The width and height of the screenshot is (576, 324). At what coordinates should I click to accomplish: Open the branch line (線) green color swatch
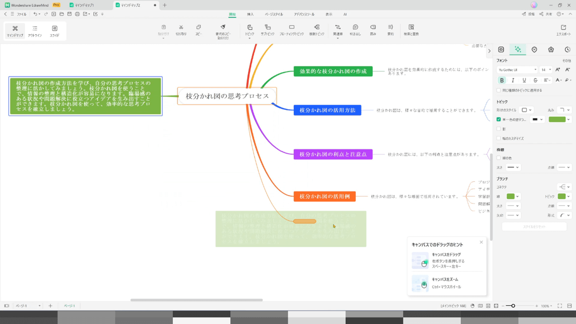(x=513, y=196)
